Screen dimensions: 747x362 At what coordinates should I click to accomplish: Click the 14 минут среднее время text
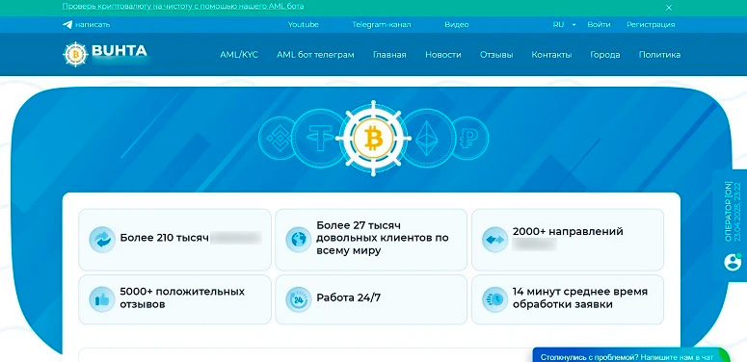[x=580, y=297]
